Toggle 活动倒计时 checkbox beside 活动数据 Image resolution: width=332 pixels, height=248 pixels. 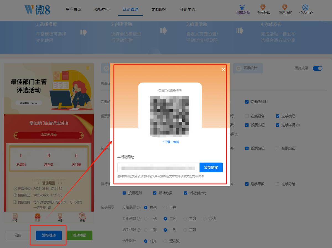pos(186,193)
